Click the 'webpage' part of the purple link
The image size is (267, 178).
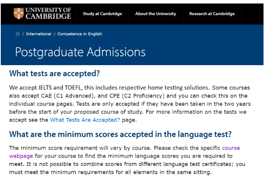pyautogui.click(x=21, y=156)
